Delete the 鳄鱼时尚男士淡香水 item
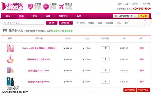 pyautogui.click(x=142, y=82)
